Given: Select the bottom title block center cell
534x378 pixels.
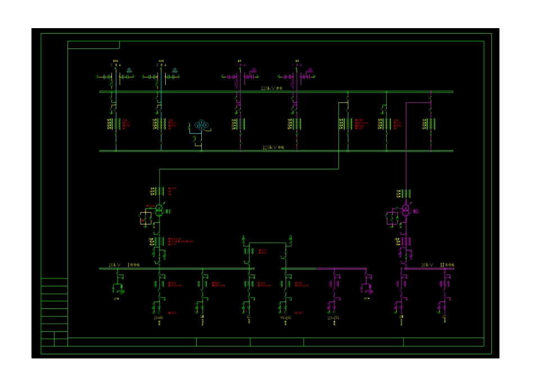Looking at the screenshot, I should pyautogui.click(x=277, y=342).
